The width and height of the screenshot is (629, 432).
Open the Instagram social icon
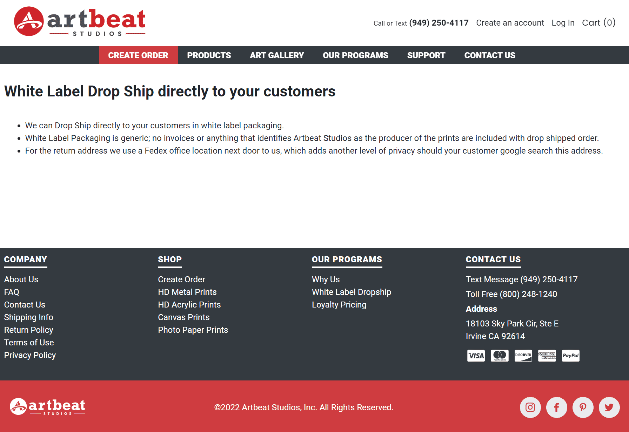[530, 407]
